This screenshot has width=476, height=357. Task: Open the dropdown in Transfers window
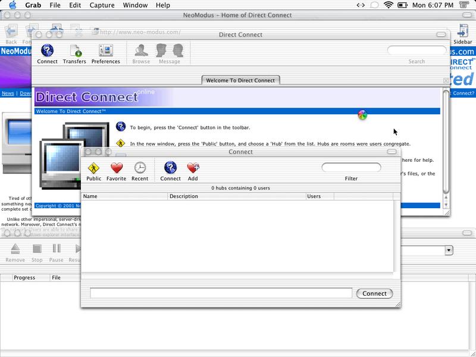(x=449, y=250)
